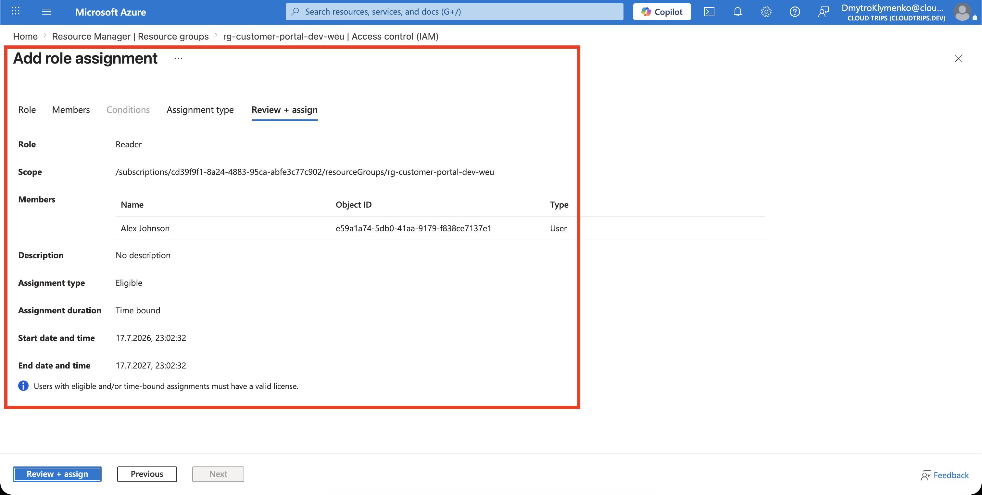Click the Copilot button
Screen dimensions: 982x495
[x=662, y=12]
